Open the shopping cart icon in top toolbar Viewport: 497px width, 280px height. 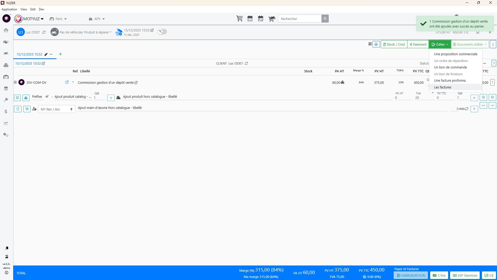click(239, 19)
